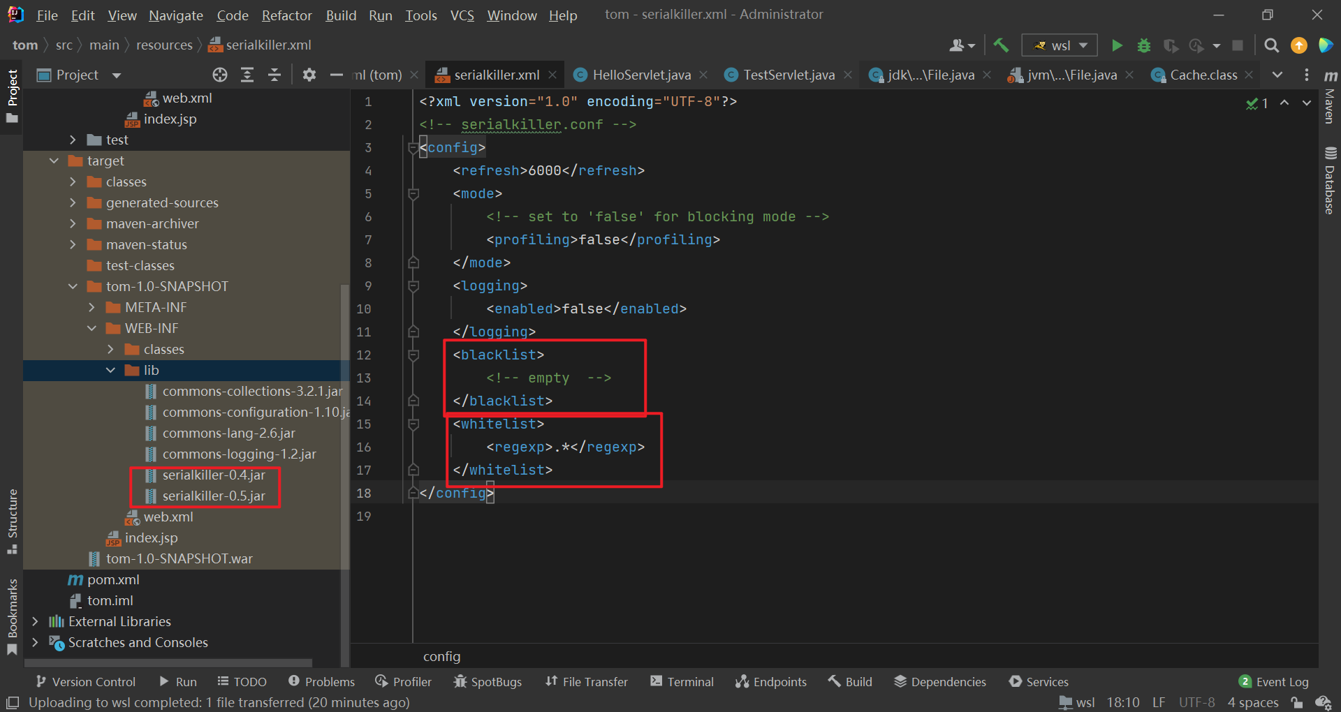Click the LF line separator widget
The width and height of the screenshot is (1341, 712).
(x=1159, y=702)
